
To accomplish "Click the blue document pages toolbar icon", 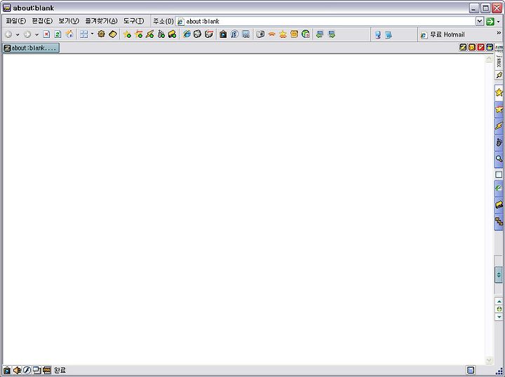I will (389, 35).
